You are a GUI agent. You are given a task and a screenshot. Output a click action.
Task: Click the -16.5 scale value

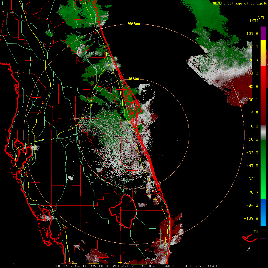(252, 139)
